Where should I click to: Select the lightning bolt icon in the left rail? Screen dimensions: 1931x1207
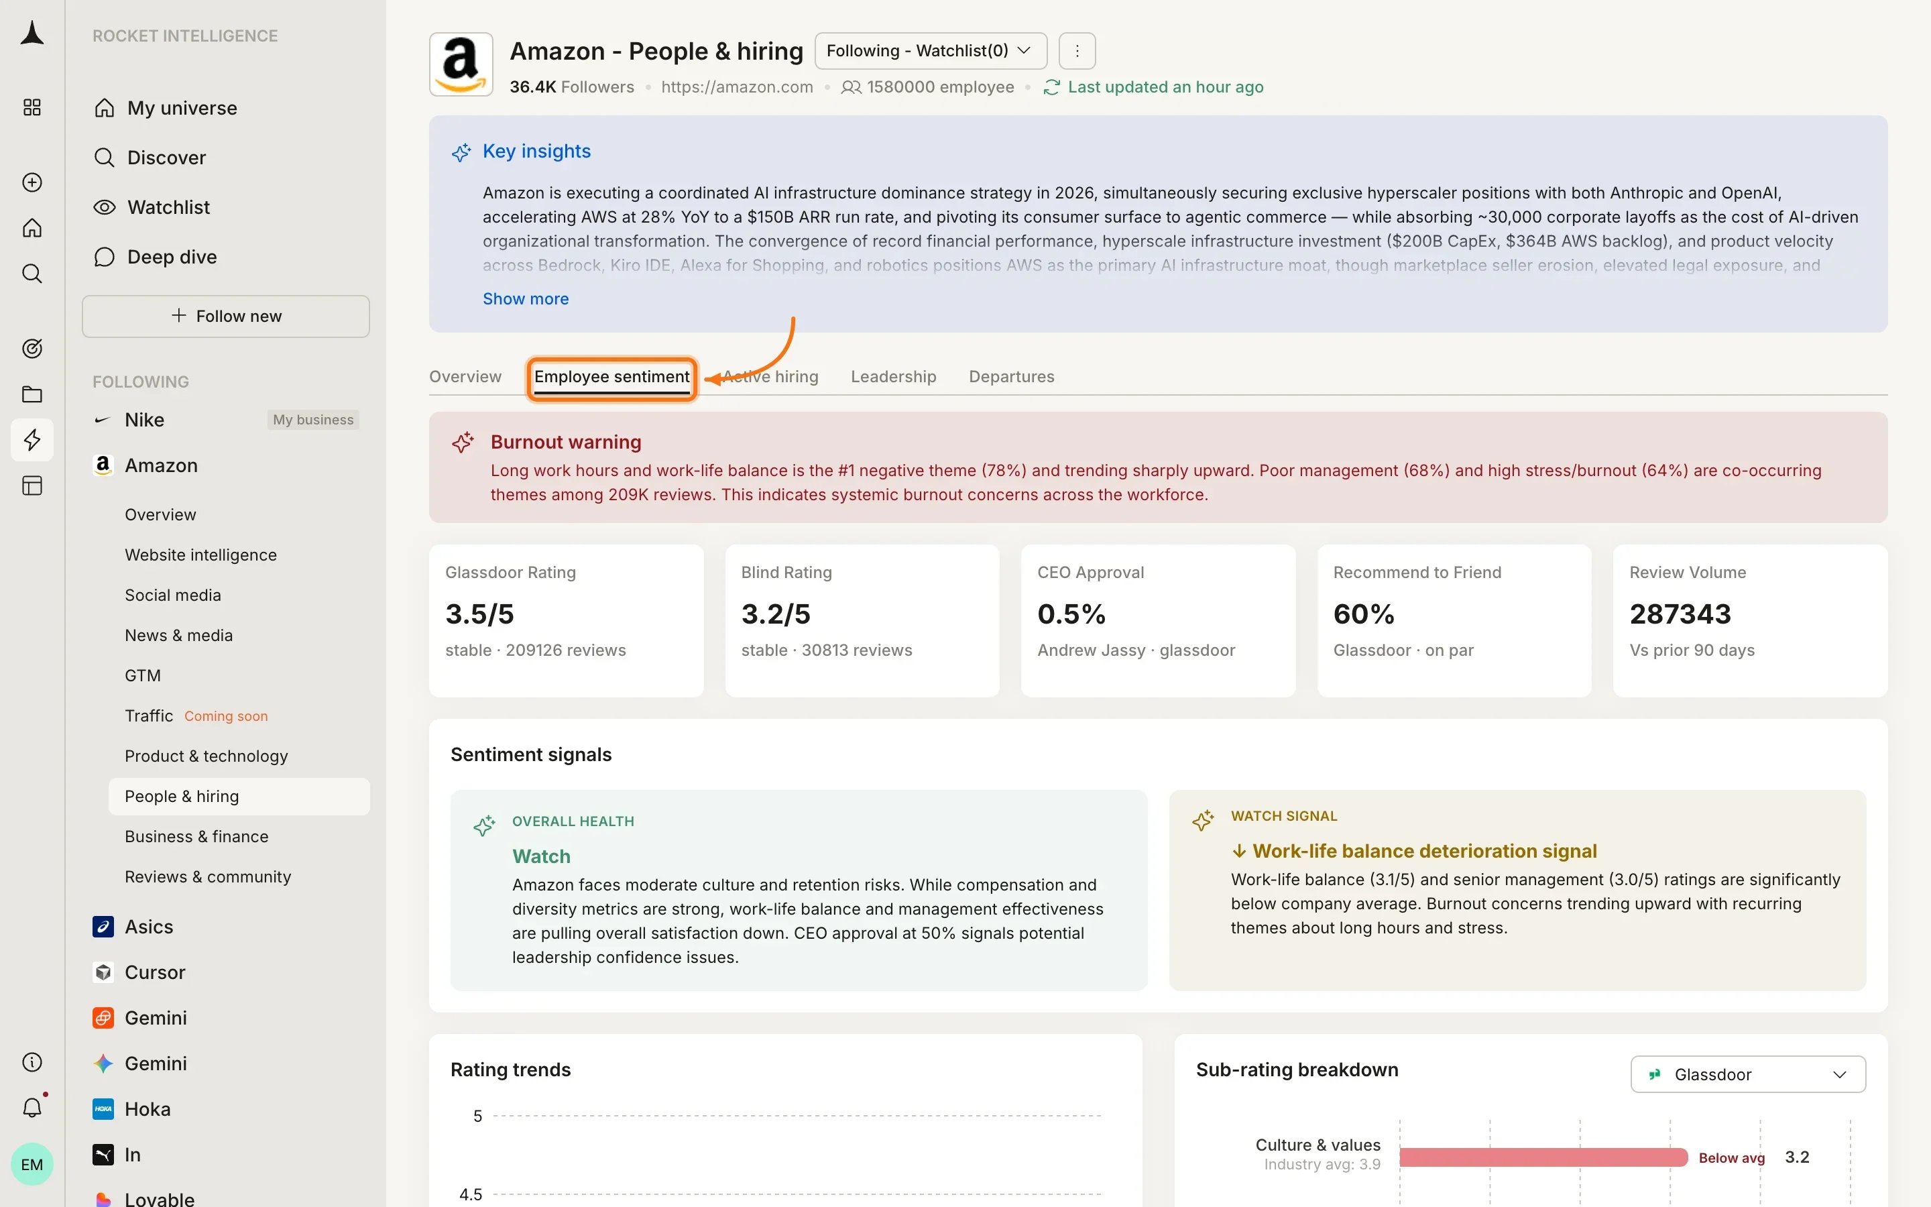32,439
